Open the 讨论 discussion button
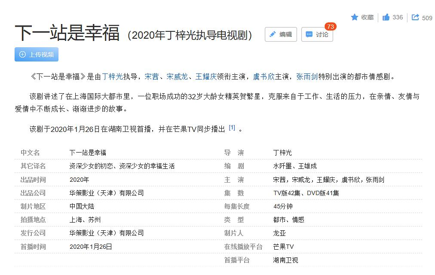The width and height of the screenshot is (435, 275). click(317, 34)
